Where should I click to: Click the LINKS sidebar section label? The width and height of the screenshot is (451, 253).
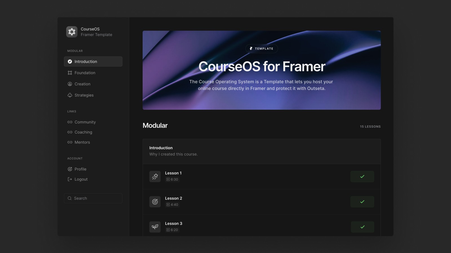click(72, 111)
